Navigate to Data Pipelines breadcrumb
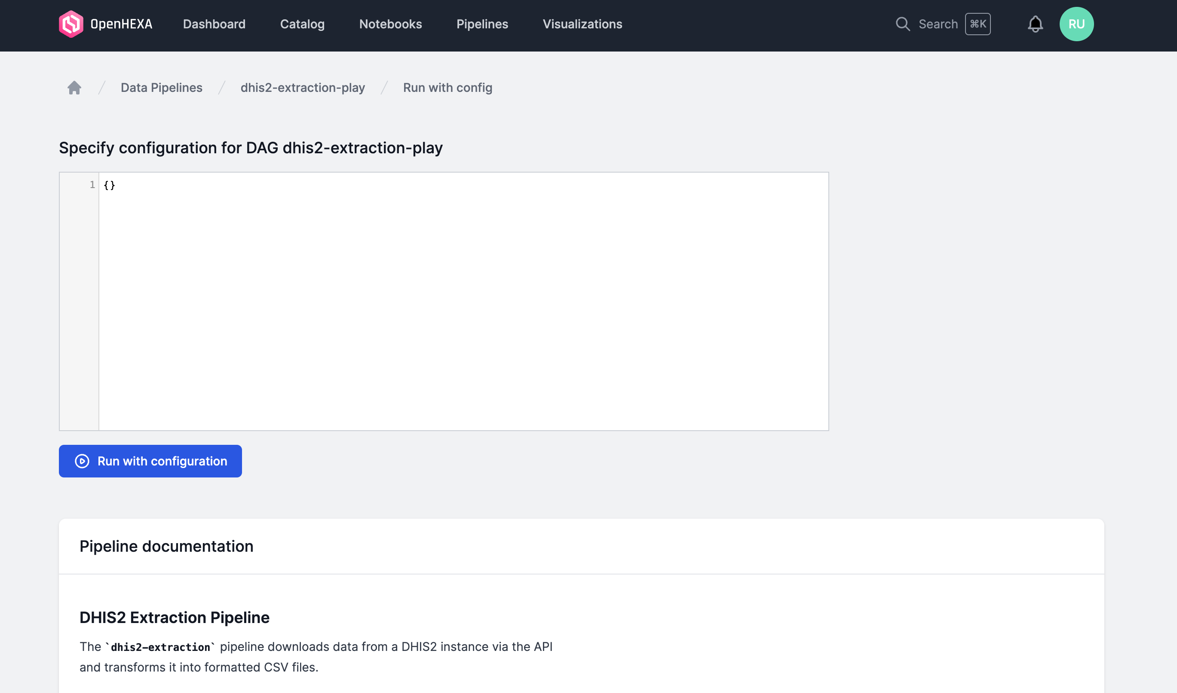Viewport: 1177px width, 693px height. [161, 88]
